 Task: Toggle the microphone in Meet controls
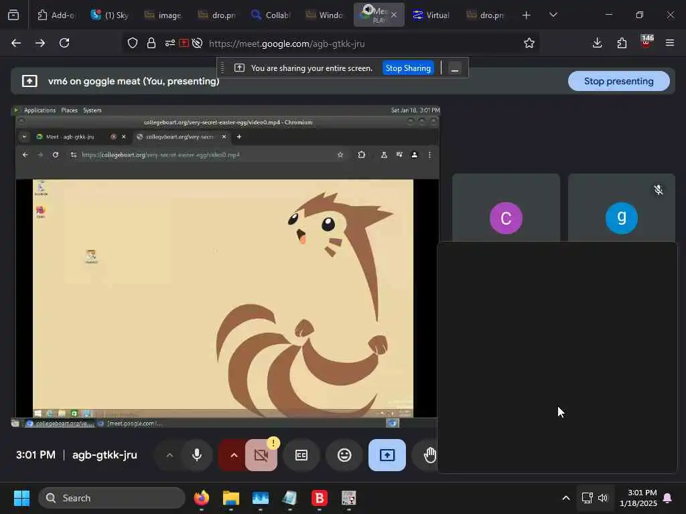coord(197,455)
